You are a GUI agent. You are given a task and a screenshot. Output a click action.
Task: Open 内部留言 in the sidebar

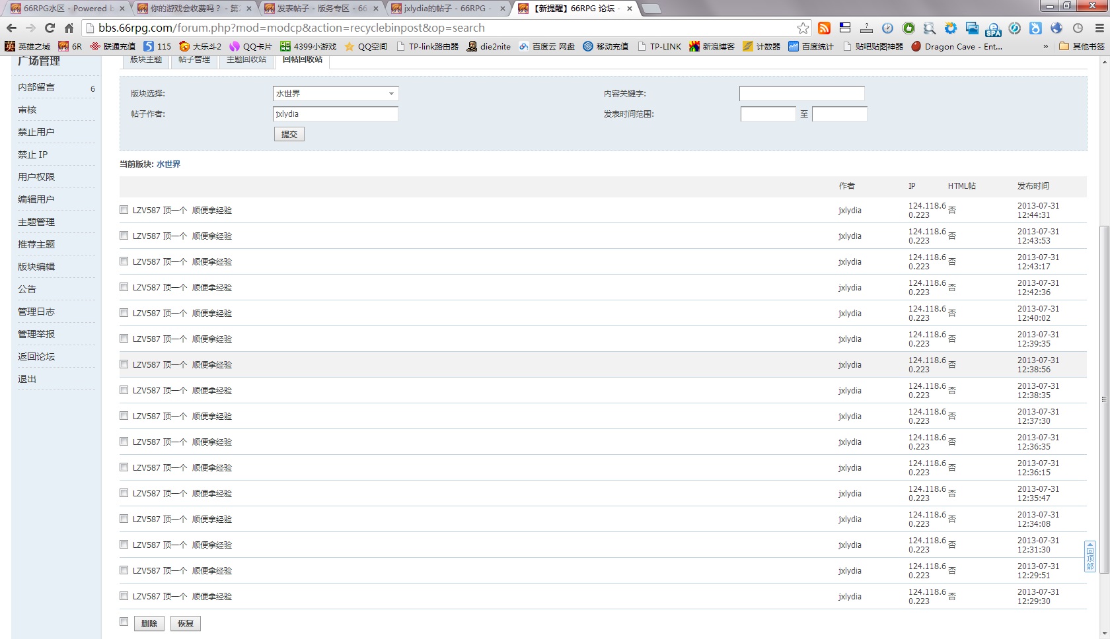(x=36, y=87)
